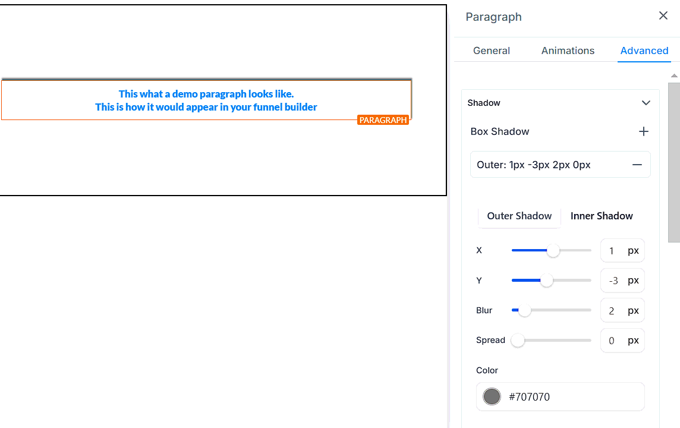Focus the X offset value field
The image size is (680, 428).
point(612,251)
